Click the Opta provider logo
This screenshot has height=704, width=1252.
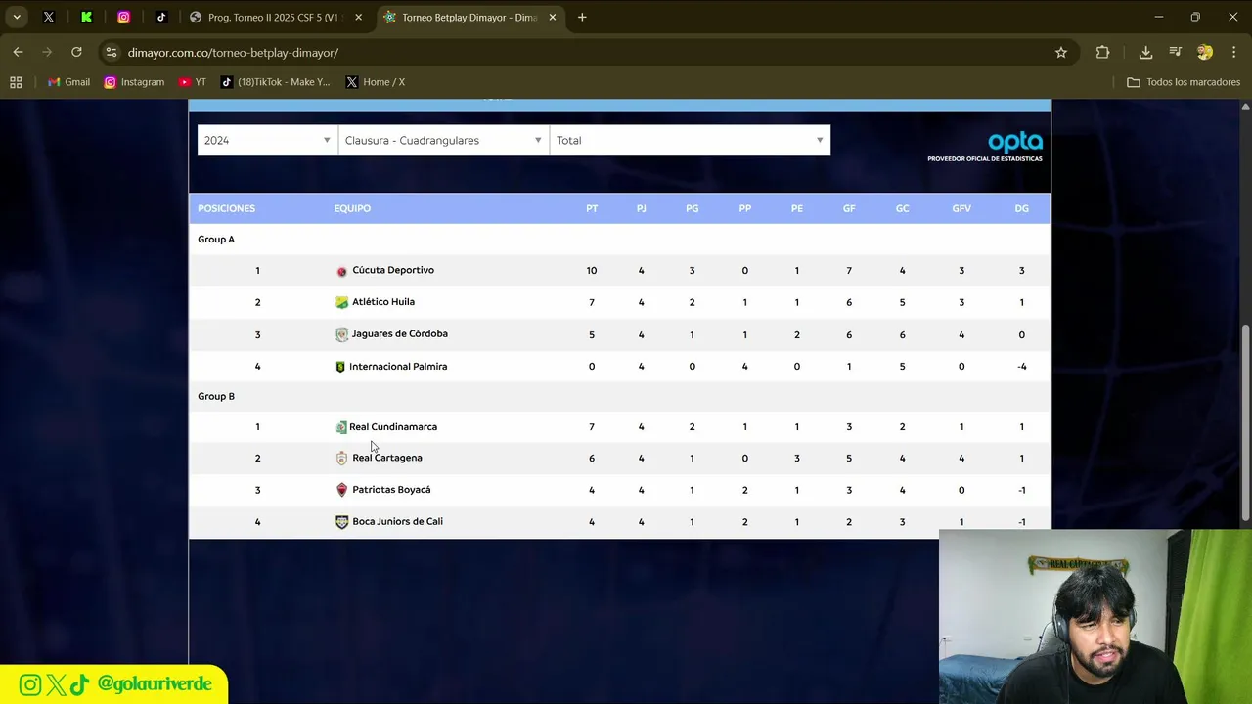986,147
